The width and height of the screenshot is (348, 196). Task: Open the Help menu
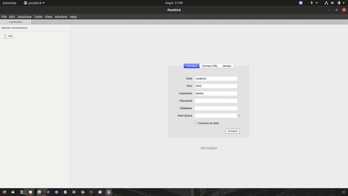[73, 17]
